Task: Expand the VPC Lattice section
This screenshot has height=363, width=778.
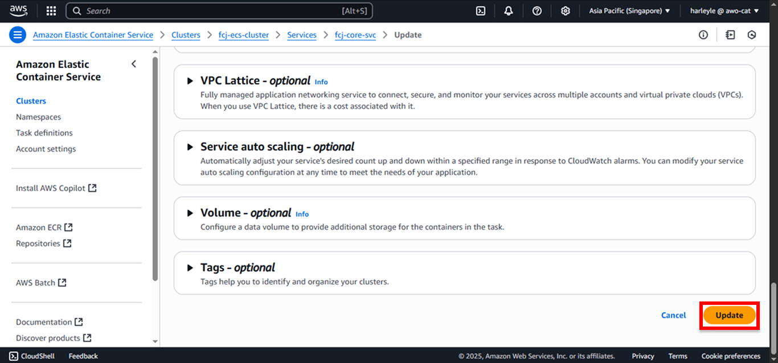Action: click(x=190, y=81)
